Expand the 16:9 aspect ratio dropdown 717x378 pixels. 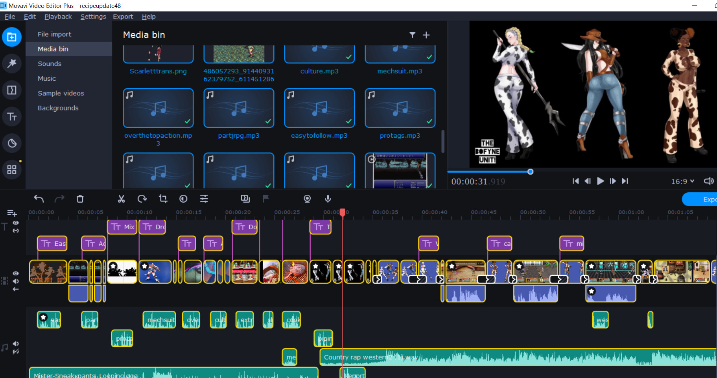tap(682, 181)
